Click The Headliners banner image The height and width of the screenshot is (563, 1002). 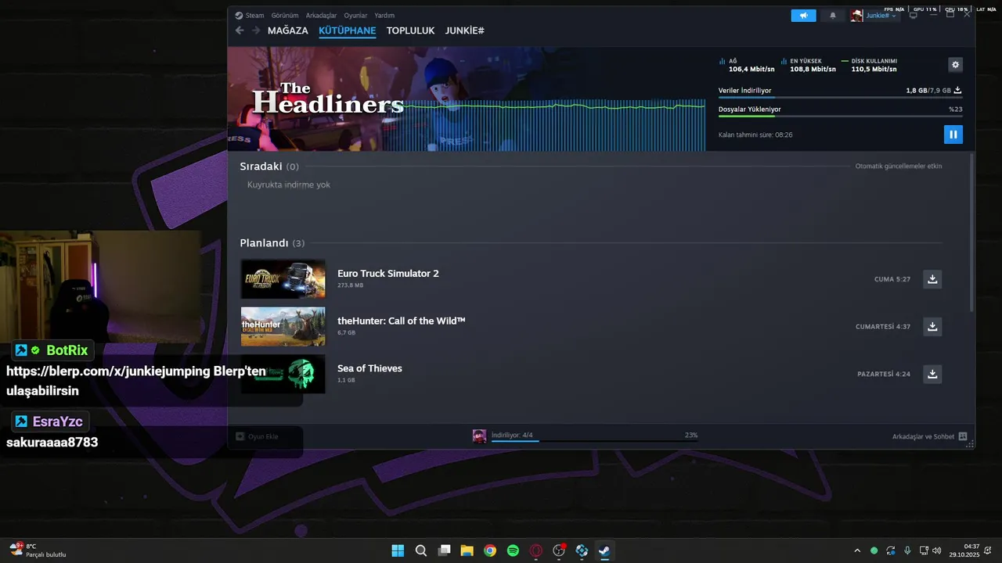tap(467, 99)
